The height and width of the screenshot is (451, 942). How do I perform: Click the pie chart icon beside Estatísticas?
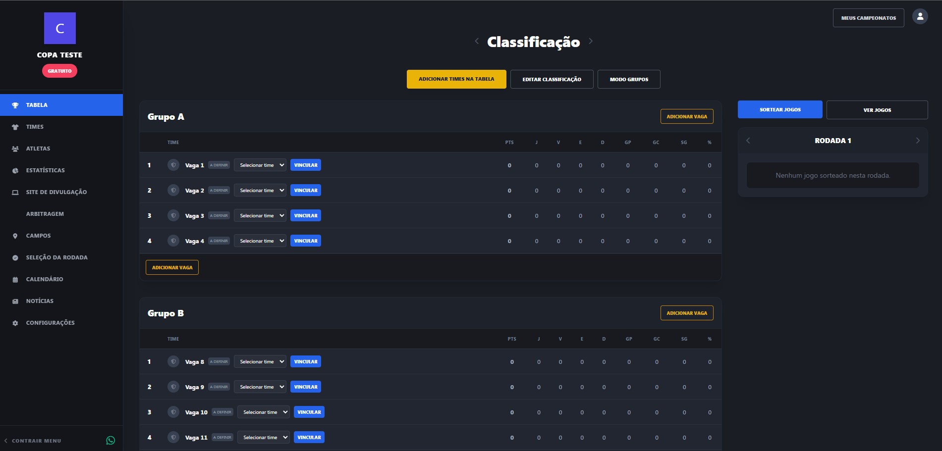(x=15, y=170)
